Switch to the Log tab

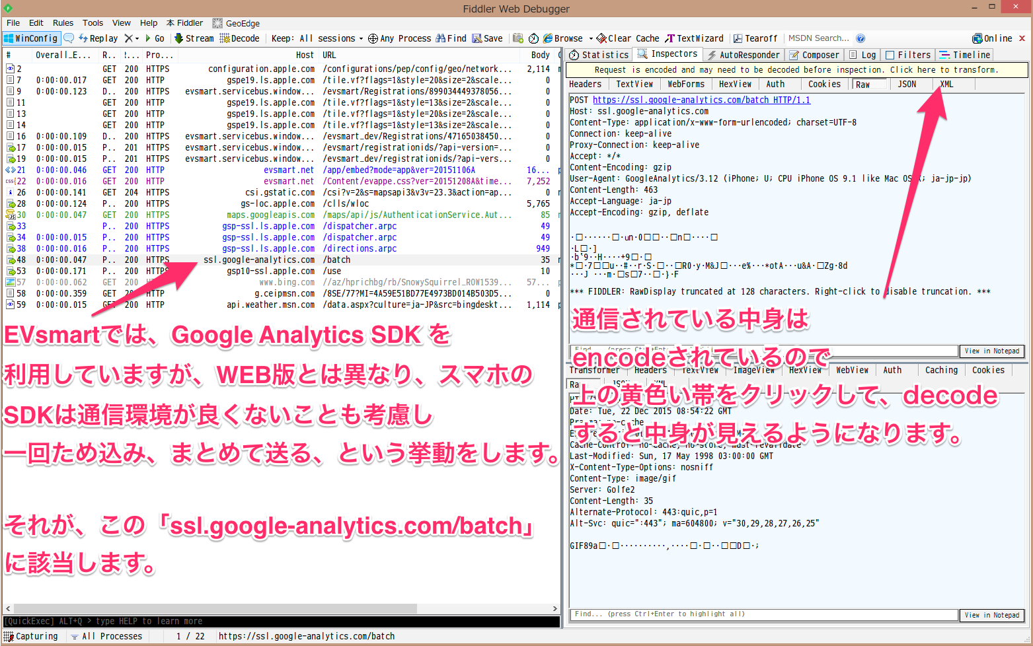click(862, 55)
